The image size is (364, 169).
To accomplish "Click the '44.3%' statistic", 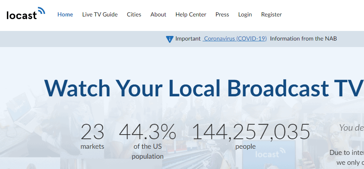I will 148,132.
